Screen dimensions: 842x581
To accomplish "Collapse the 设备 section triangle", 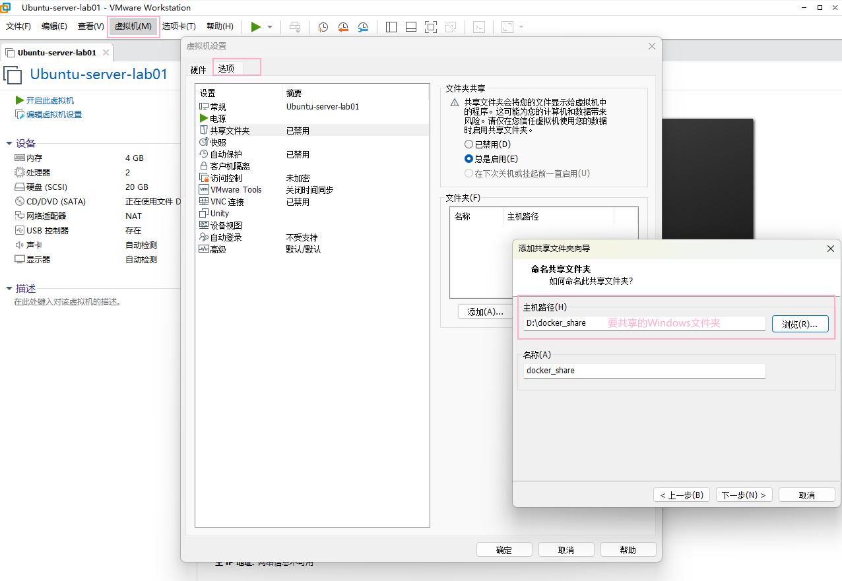I will pyautogui.click(x=9, y=143).
